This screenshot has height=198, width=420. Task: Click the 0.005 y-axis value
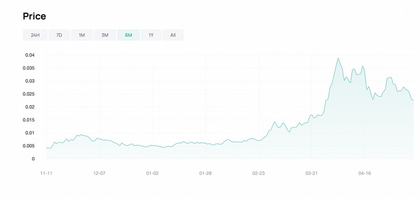[28, 146]
